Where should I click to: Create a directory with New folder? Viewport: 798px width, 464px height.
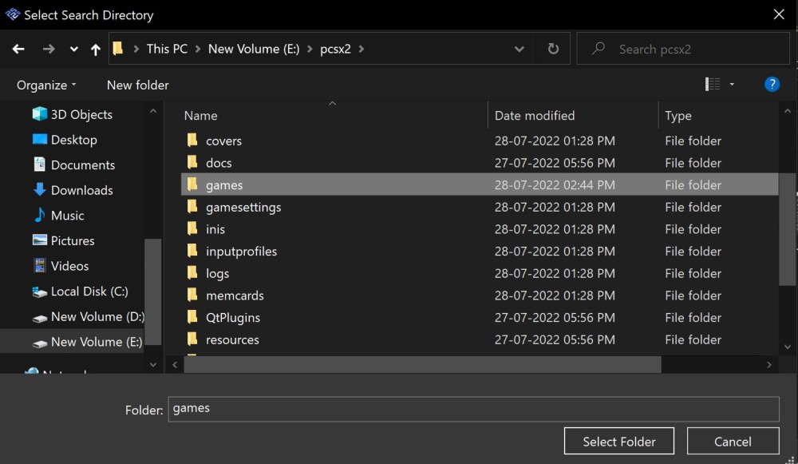click(x=136, y=85)
